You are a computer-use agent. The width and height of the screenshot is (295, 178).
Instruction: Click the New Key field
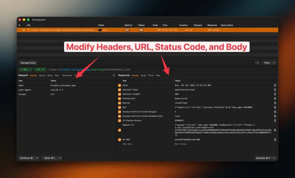click(128, 144)
